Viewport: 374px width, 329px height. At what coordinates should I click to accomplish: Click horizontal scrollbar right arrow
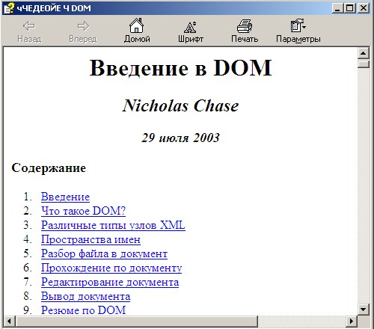pos(352,321)
